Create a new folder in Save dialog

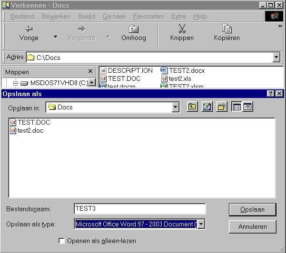point(222,107)
